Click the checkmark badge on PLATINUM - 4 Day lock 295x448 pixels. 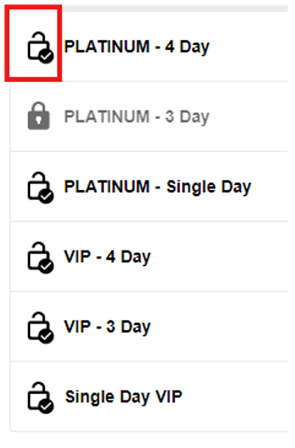47,56
